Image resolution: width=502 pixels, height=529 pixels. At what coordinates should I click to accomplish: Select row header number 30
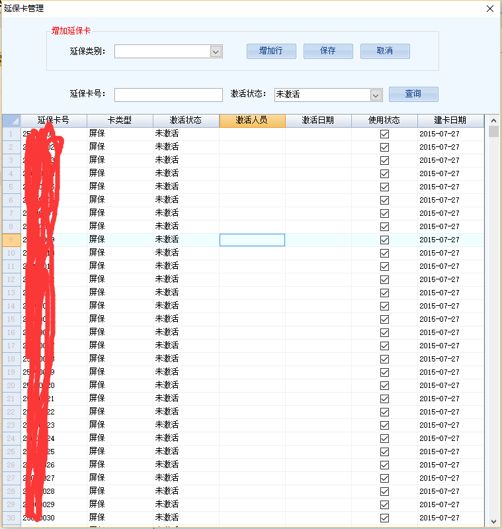[11, 518]
